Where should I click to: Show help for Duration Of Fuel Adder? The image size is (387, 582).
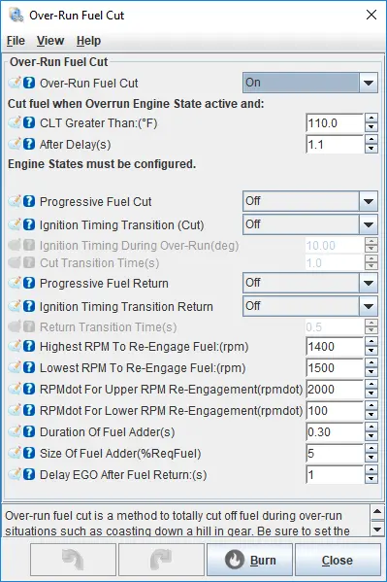coord(29,431)
